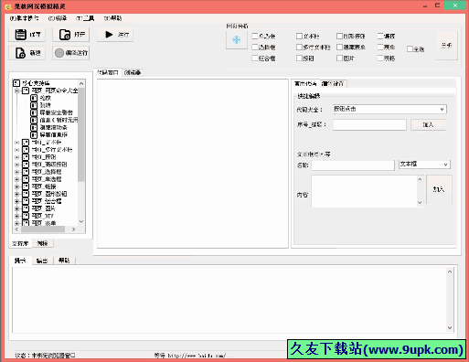Select 网页_表单 item in tree

point(44,223)
